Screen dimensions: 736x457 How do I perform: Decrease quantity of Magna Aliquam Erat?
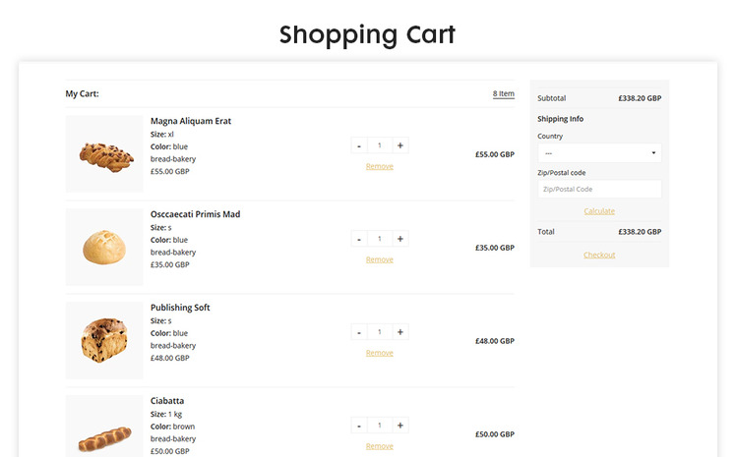(x=359, y=145)
